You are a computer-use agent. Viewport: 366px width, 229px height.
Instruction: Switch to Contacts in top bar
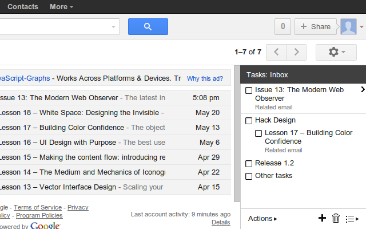tap(23, 7)
